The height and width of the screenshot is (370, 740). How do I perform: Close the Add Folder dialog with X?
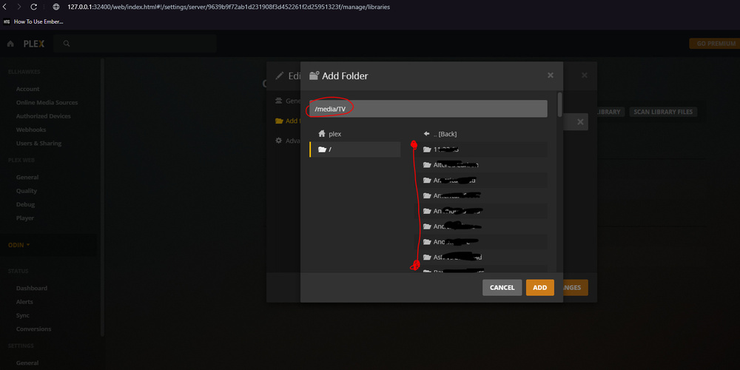pos(551,75)
